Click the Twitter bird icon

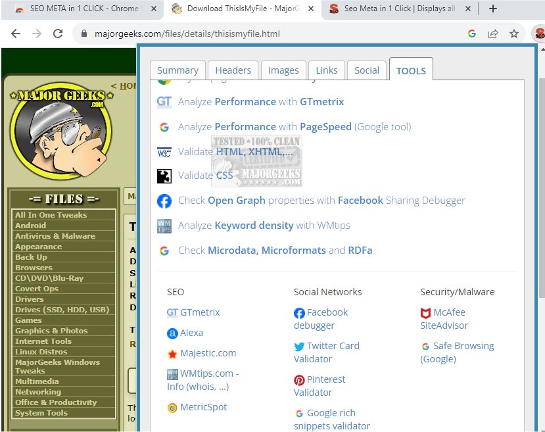click(299, 347)
